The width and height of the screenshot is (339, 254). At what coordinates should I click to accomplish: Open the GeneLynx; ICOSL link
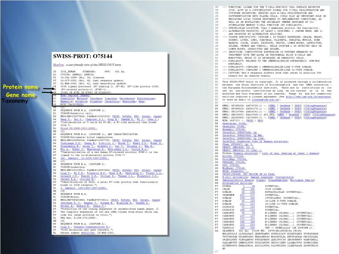[234, 127]
